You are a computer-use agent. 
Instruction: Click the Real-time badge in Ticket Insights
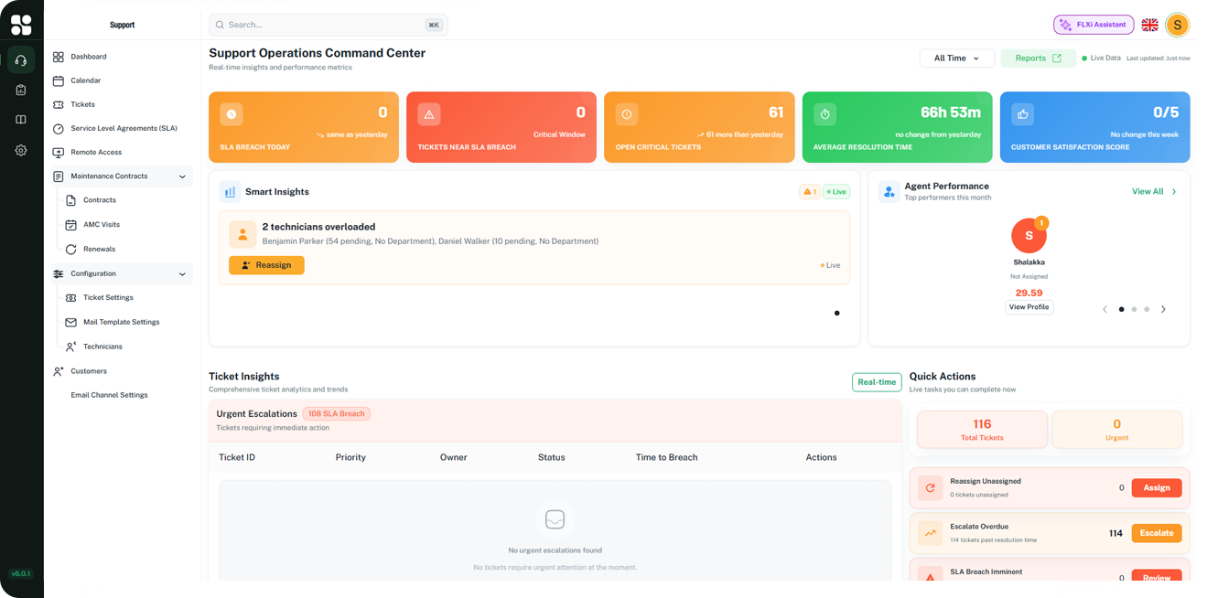point(877,382)
